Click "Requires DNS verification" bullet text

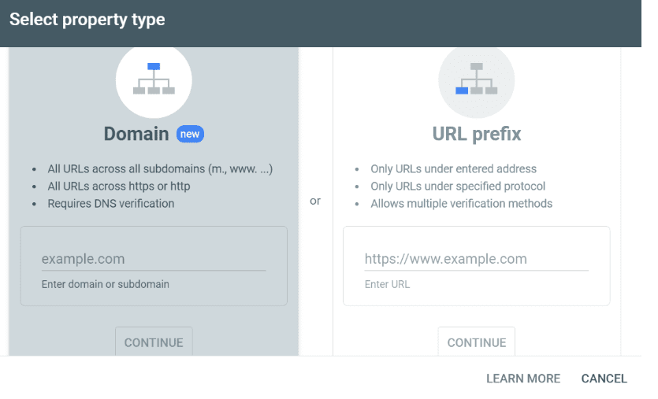click(111, 204)
